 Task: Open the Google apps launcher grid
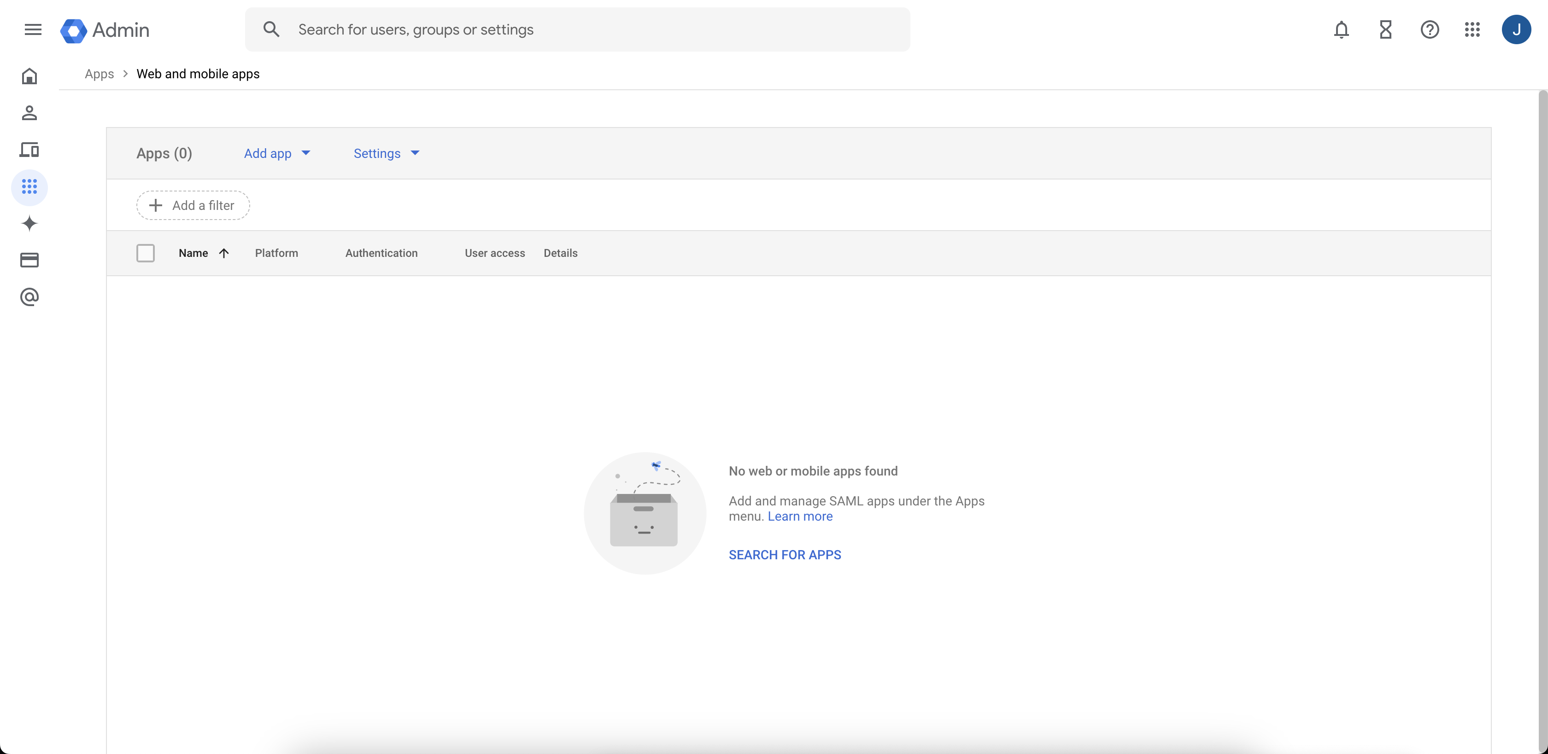[1472, 29]
